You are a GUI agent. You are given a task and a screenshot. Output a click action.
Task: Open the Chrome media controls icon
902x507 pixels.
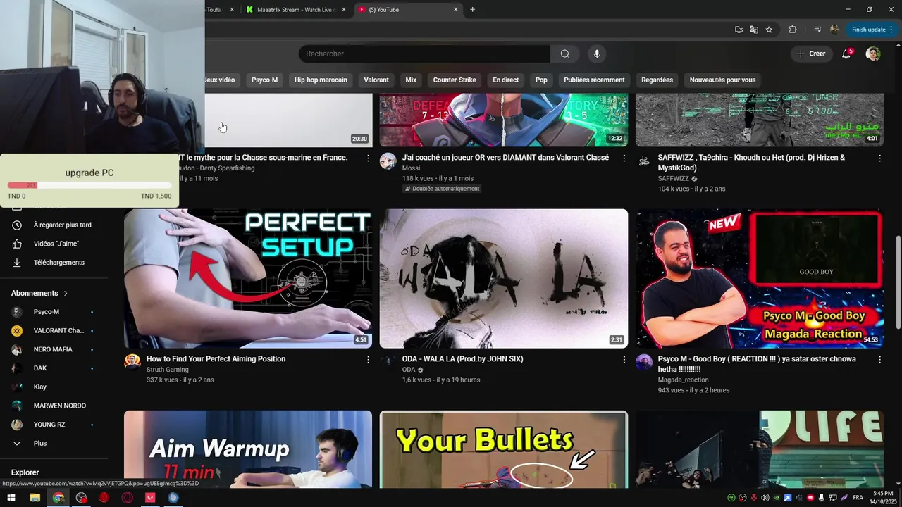[817, 30]
